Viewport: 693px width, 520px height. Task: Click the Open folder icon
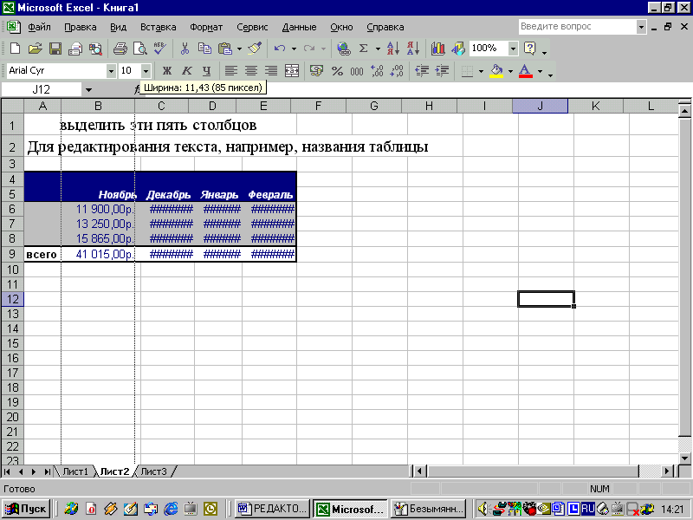[35, 49]
